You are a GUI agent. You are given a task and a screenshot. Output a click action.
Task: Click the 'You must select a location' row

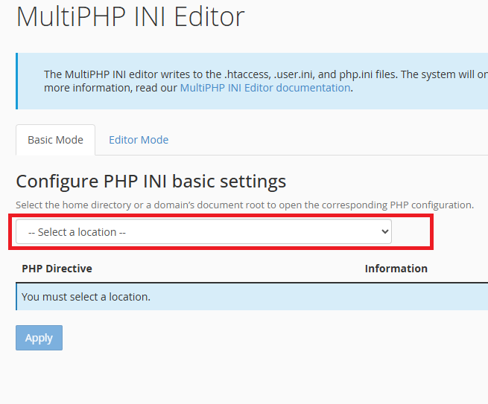click(86, 297)
